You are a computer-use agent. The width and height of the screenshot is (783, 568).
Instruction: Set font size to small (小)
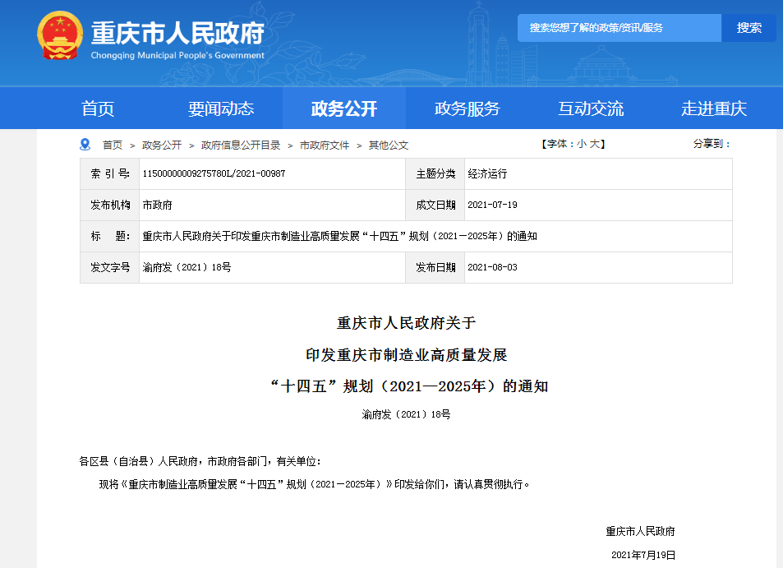tap(582, 144)
